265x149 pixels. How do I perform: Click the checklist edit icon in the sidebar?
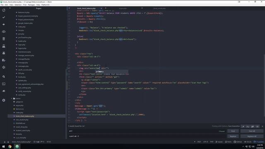(x=4, y=60)
